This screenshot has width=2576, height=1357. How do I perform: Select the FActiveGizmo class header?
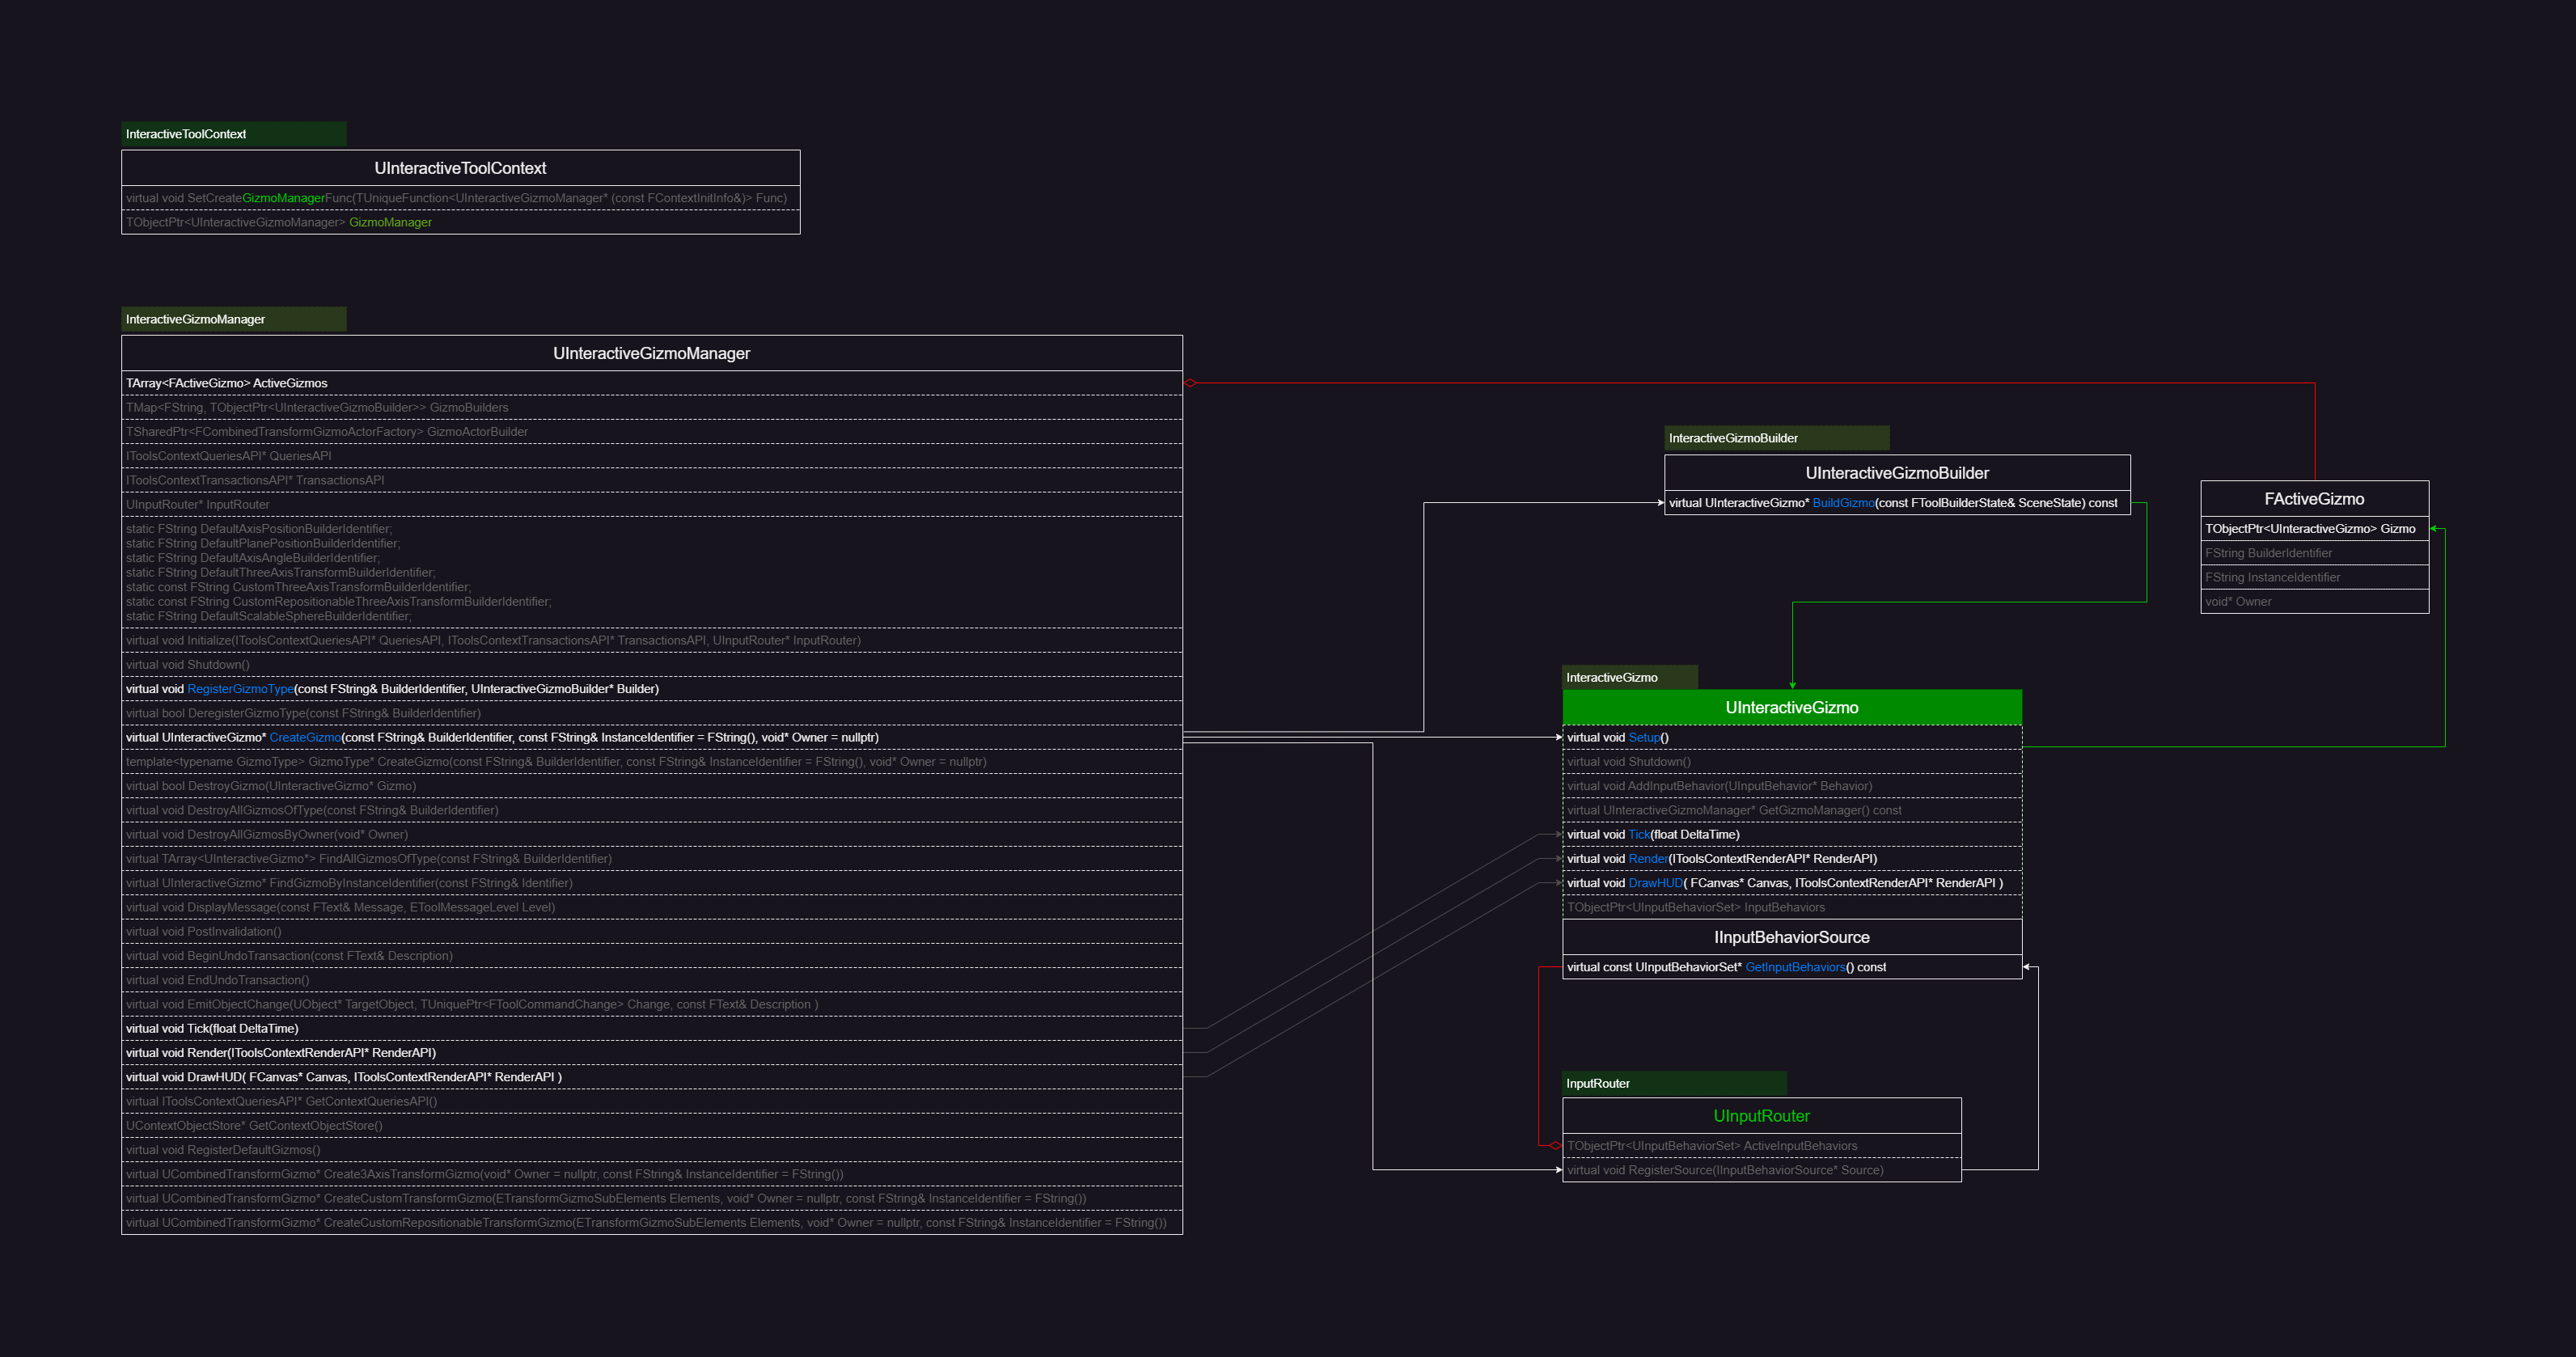[2313, 499]
